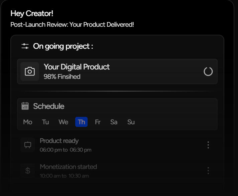Choose Friday in the schedule week
The height and width of the screenshot is (196, 238).
98,122
